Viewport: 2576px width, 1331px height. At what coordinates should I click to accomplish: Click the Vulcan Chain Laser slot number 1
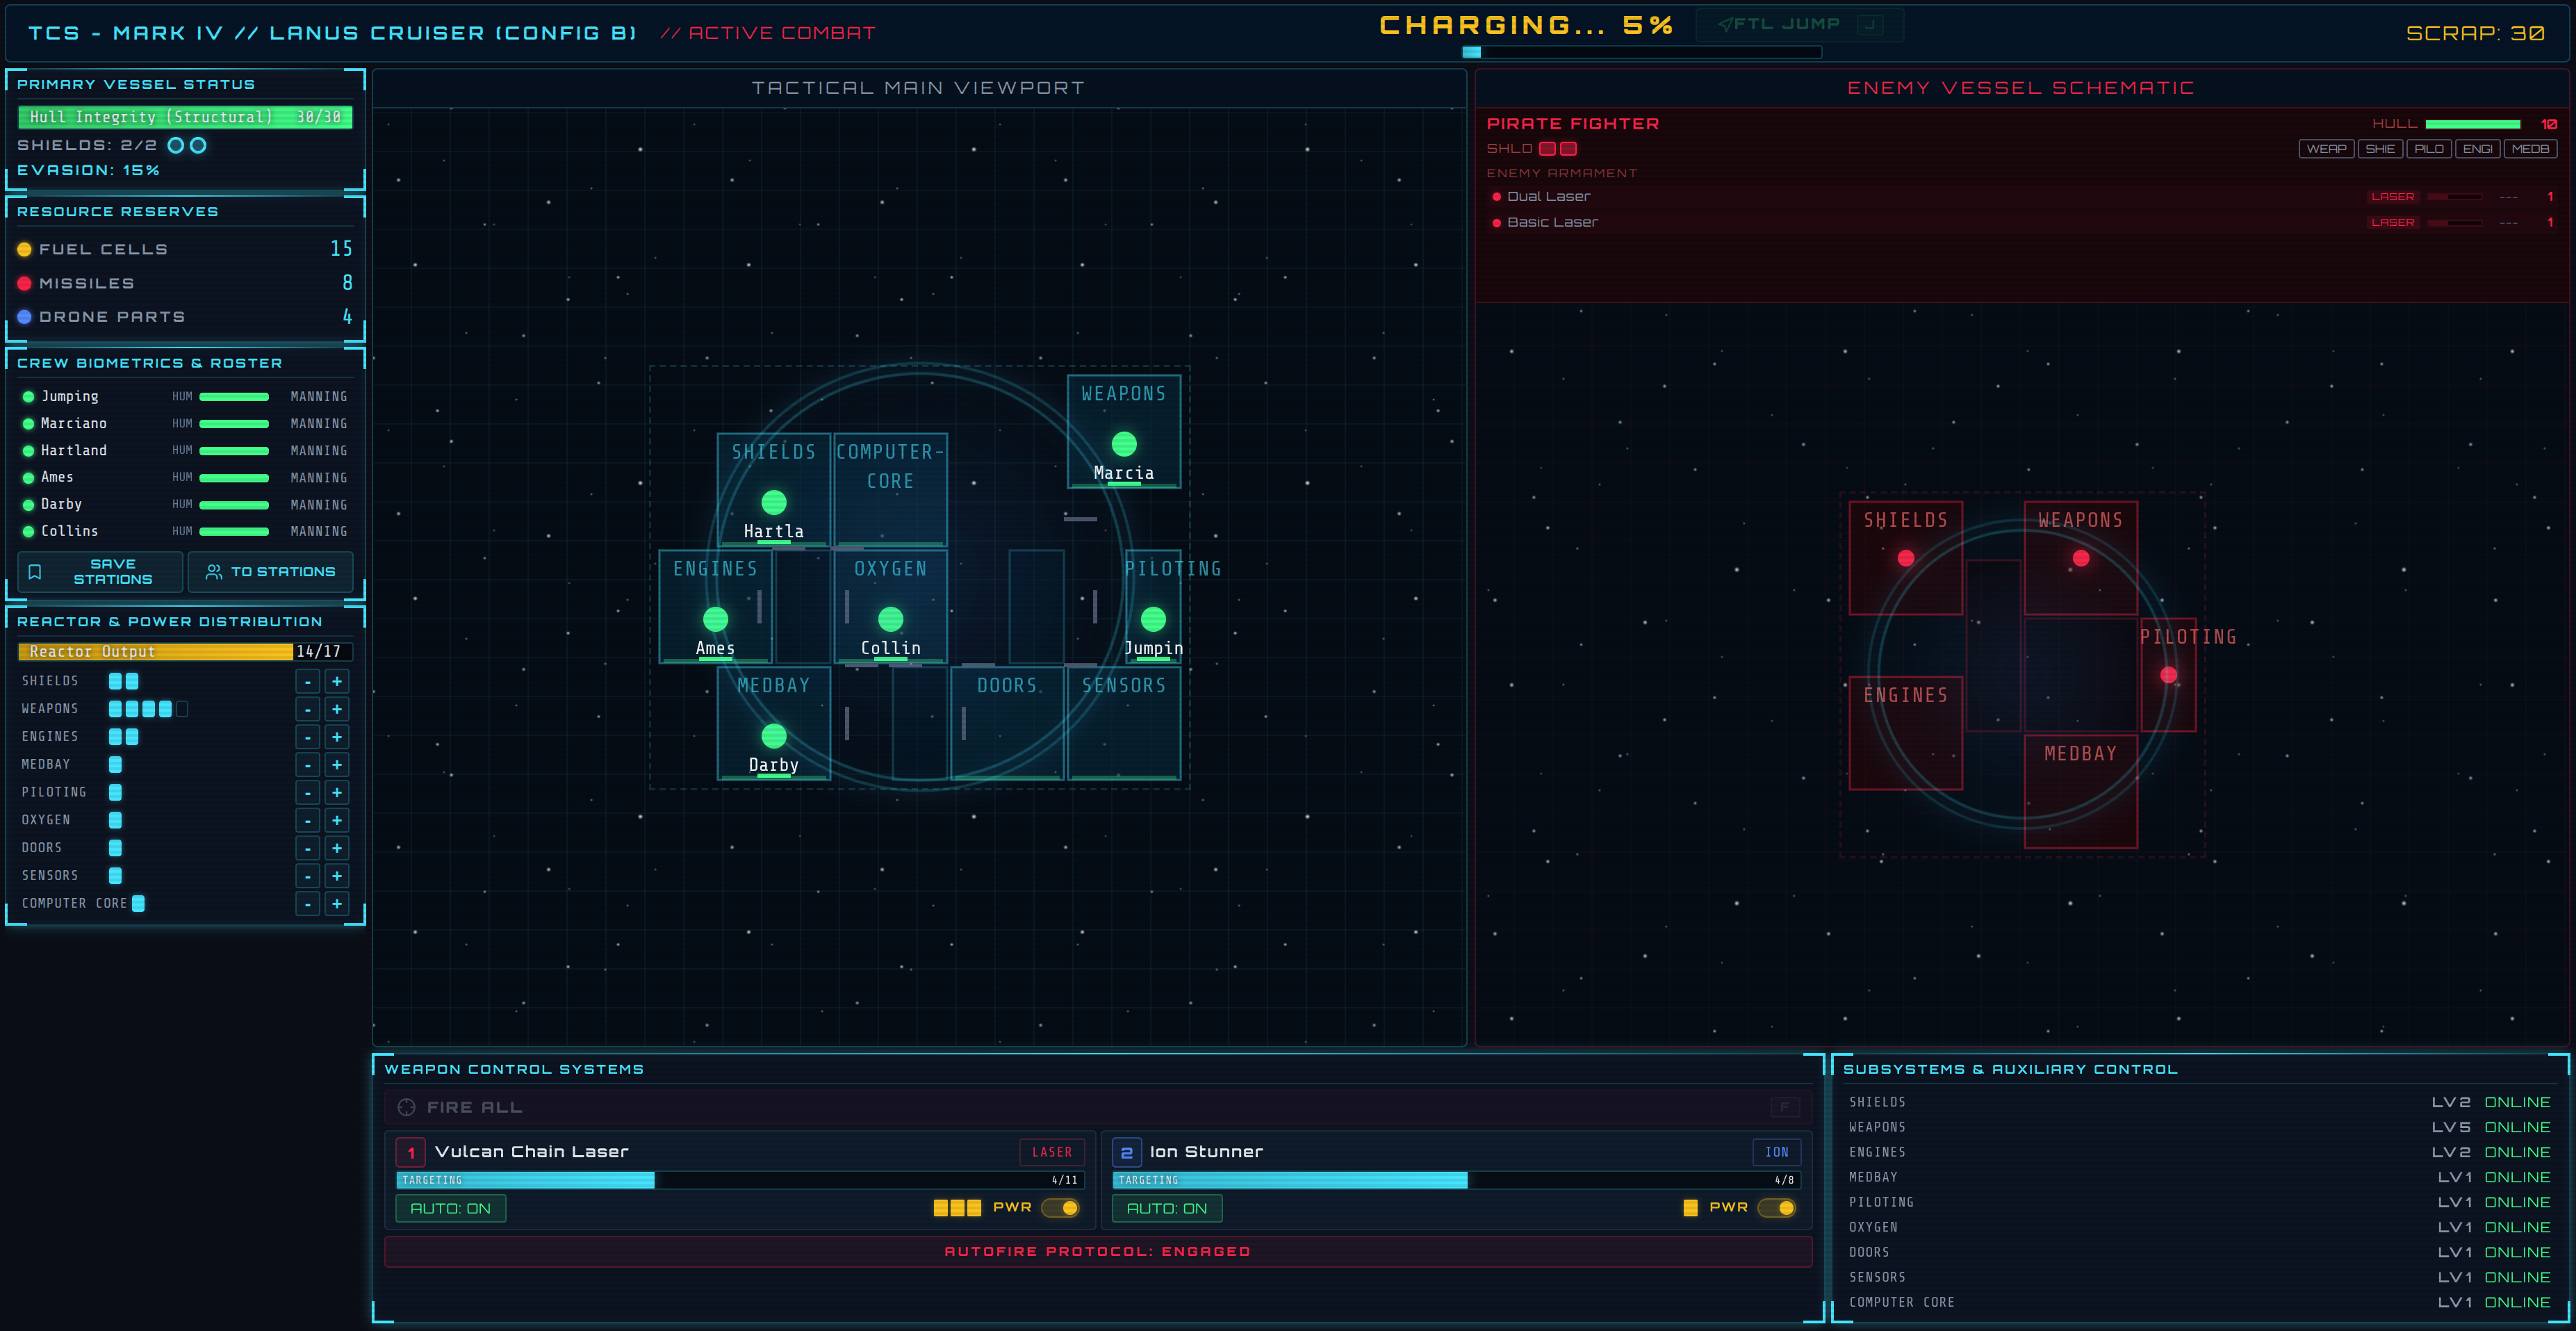(410, 1152)
